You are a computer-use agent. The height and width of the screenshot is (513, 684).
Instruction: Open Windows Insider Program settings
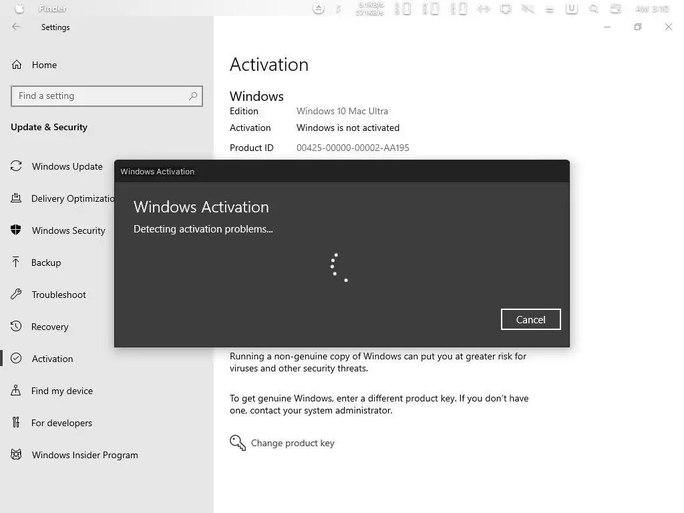85,455
